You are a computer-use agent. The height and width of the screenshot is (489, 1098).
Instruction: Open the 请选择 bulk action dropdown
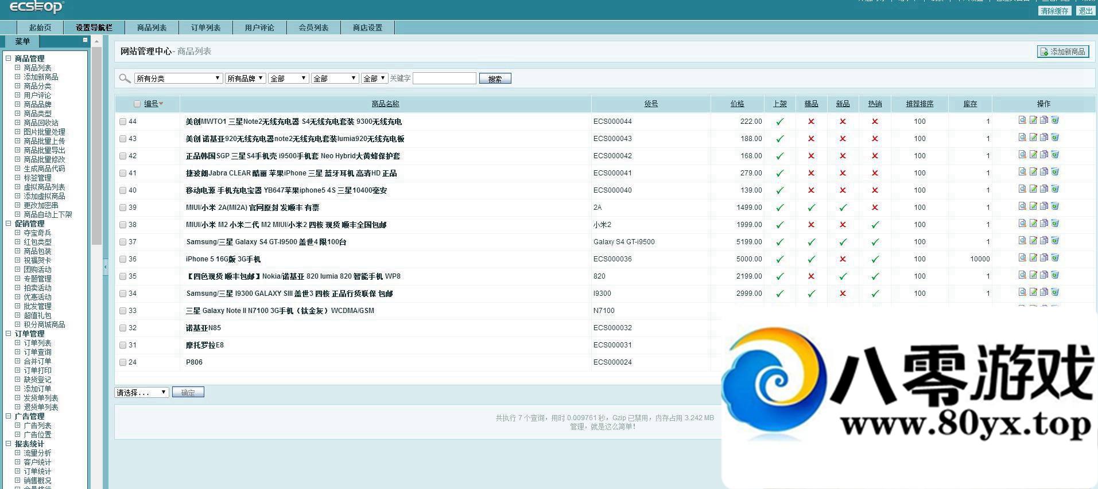pos(141,392)
